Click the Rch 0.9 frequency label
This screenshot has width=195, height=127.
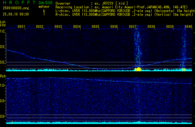[2, 101]
